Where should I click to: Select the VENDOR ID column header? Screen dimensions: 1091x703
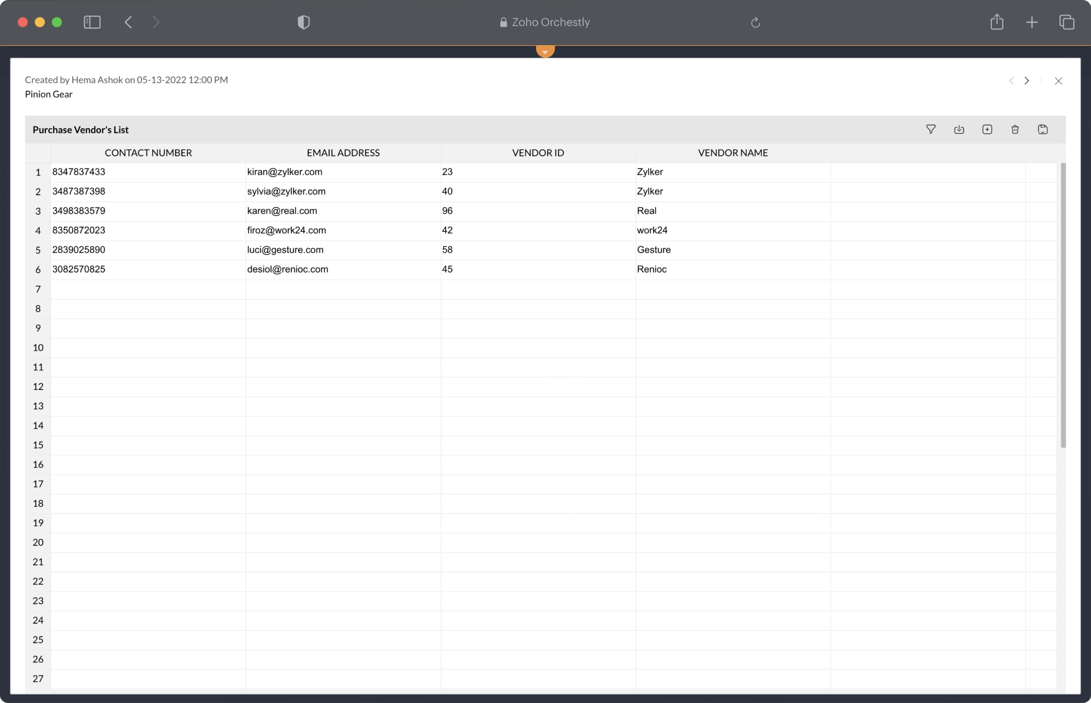pyautogui.click(x=538, y=153)
